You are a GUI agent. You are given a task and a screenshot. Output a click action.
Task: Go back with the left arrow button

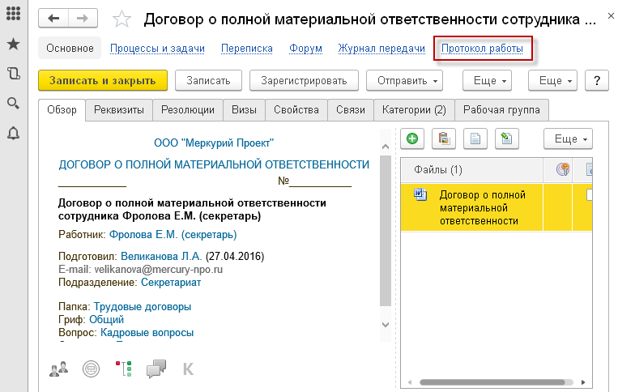(54, 19)
